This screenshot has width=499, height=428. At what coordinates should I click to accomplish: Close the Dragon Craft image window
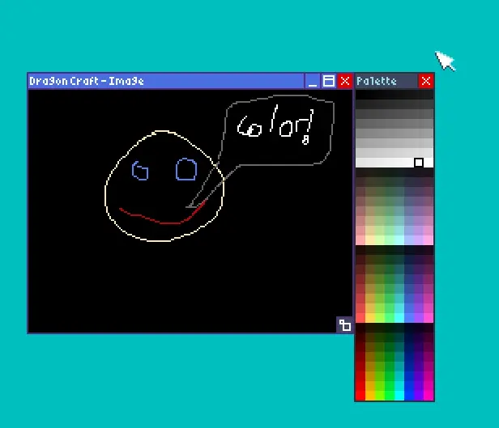pos(345,81)
